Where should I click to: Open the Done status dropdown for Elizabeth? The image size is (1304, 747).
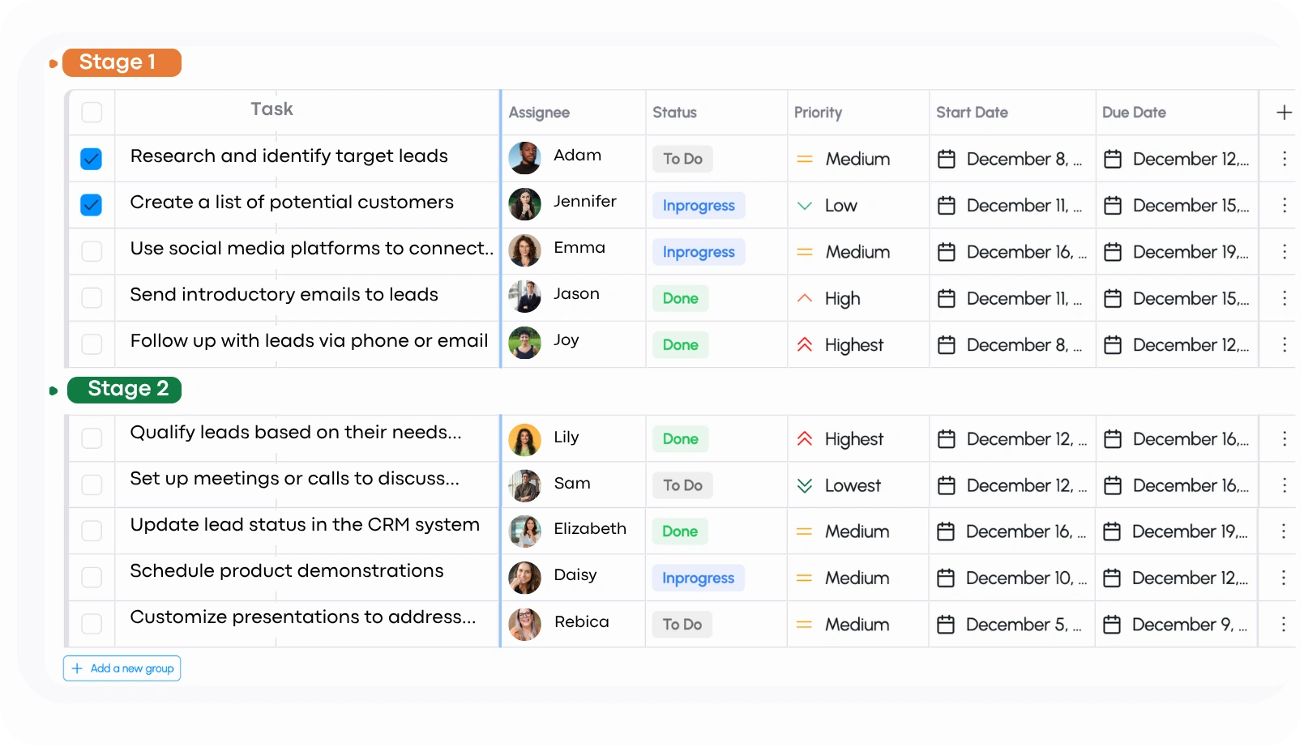tap(680, 531)
